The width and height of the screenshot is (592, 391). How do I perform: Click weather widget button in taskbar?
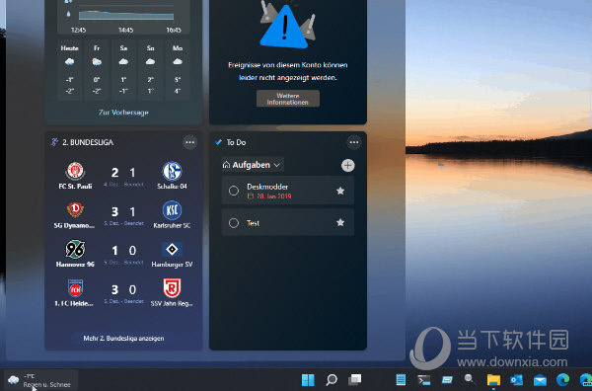point(40,380)
